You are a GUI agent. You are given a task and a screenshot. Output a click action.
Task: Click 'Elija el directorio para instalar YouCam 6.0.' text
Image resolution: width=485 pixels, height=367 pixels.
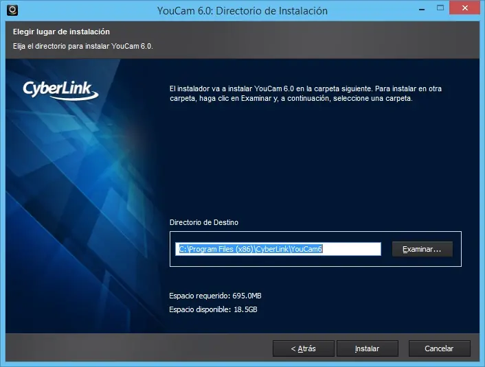[x=83, y=46]
